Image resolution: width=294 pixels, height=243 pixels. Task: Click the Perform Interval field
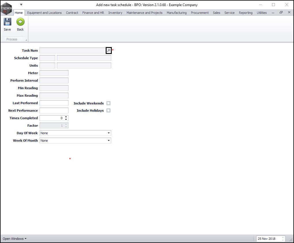point(54,81)
